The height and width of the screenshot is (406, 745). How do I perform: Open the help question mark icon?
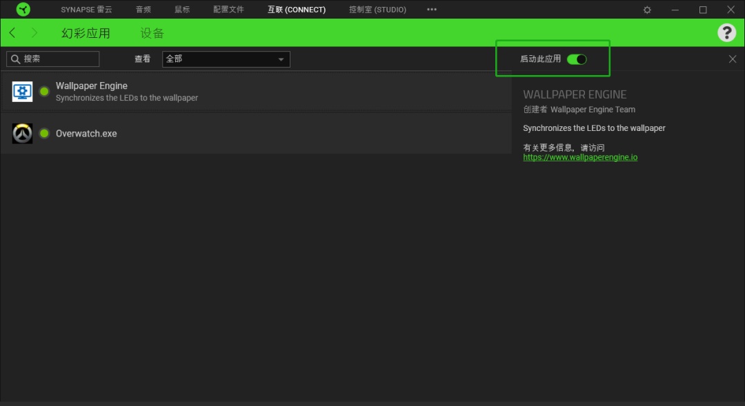[x=726, y=32]
